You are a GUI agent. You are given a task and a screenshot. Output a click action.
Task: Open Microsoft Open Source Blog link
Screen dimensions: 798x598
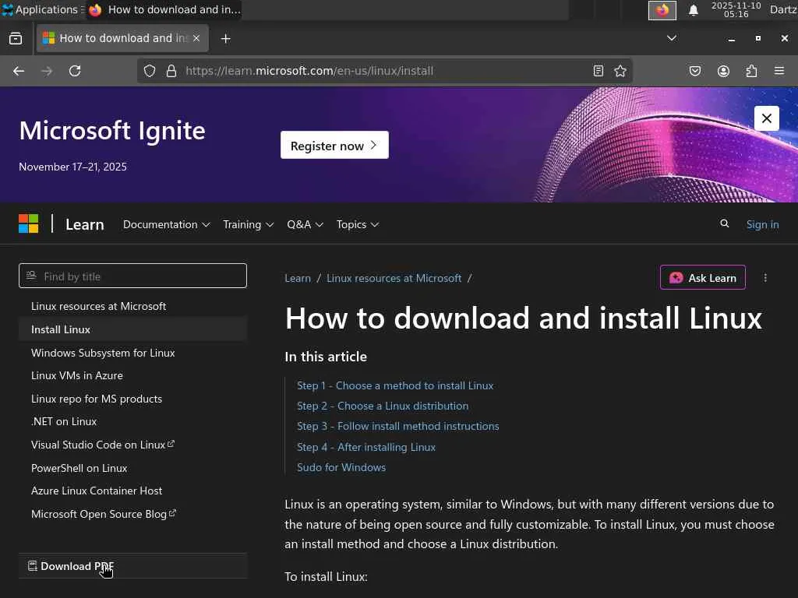pyautogui.click(x=104, y=514)
